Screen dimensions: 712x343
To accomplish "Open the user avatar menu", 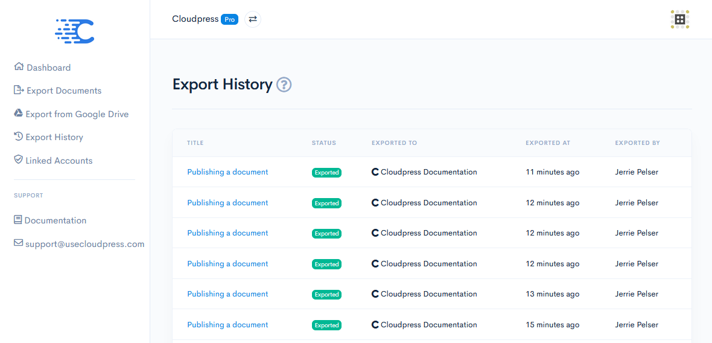I will (680, 19).
